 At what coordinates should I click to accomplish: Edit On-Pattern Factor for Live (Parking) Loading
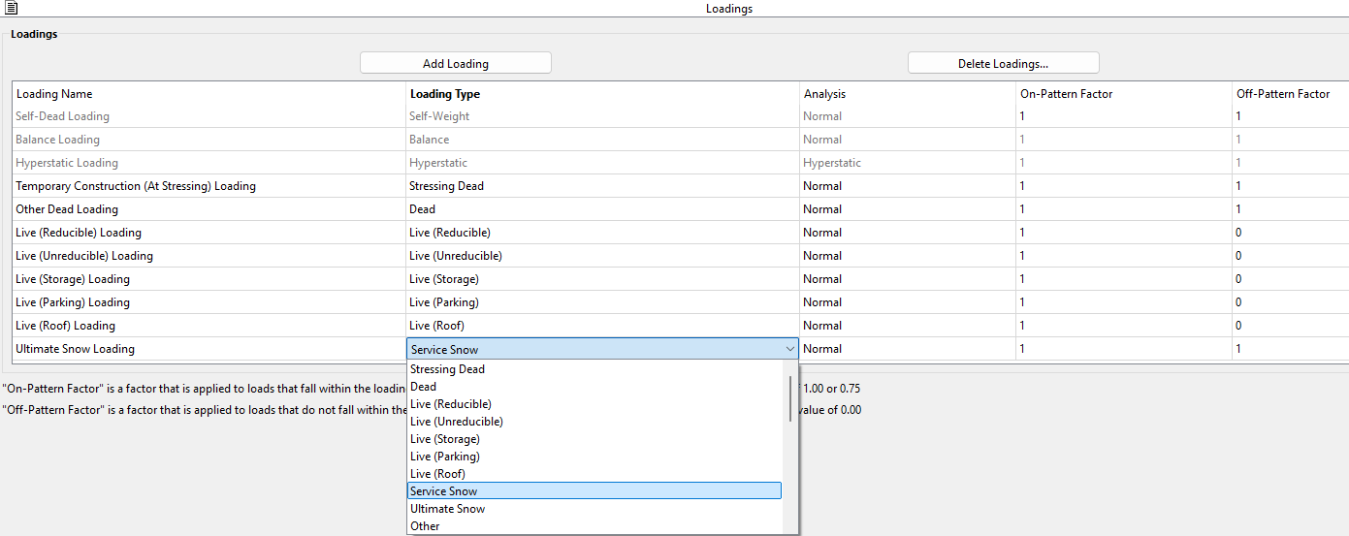coord(1123,302)
